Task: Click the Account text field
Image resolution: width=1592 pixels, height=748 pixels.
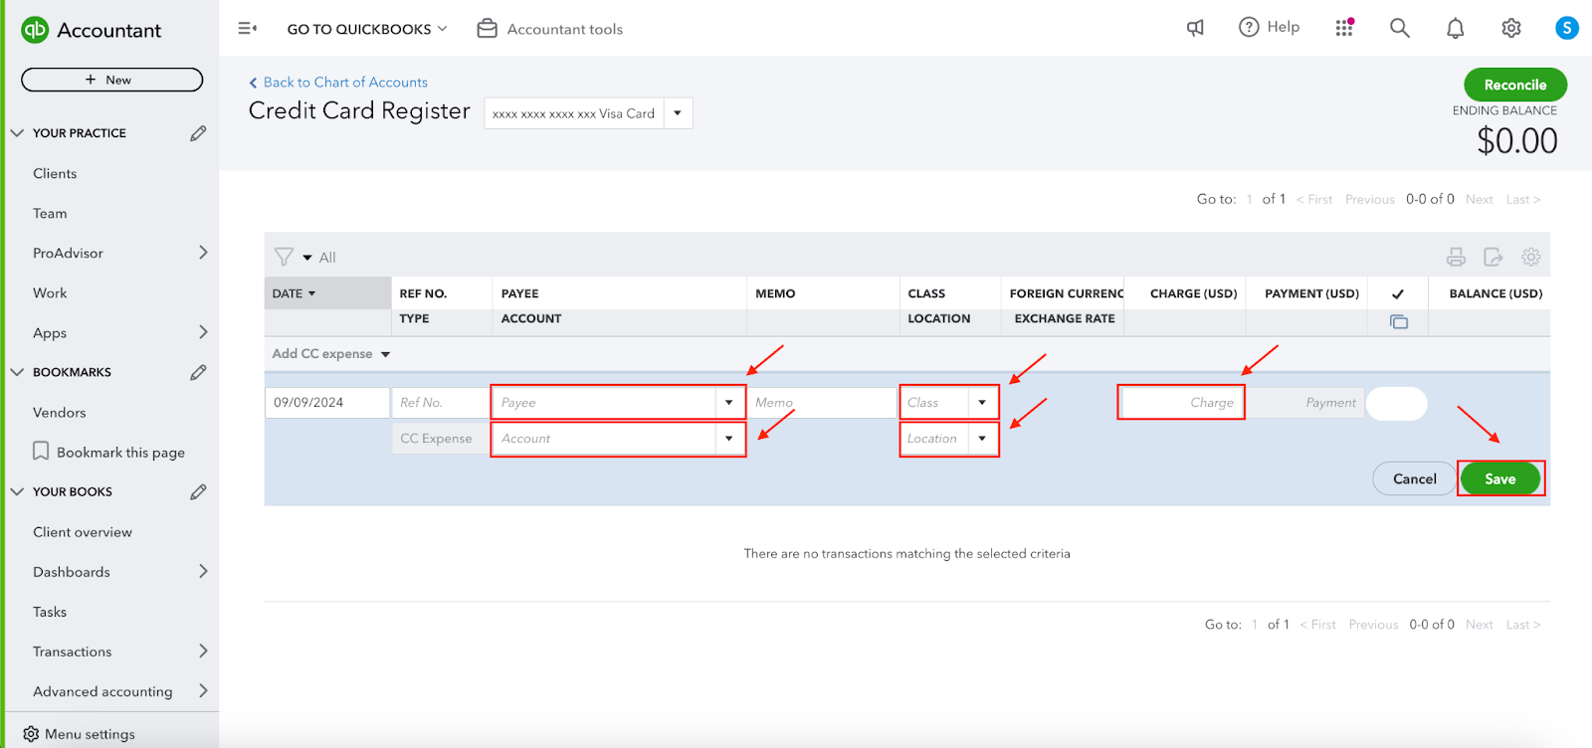Action: (605, 439)
